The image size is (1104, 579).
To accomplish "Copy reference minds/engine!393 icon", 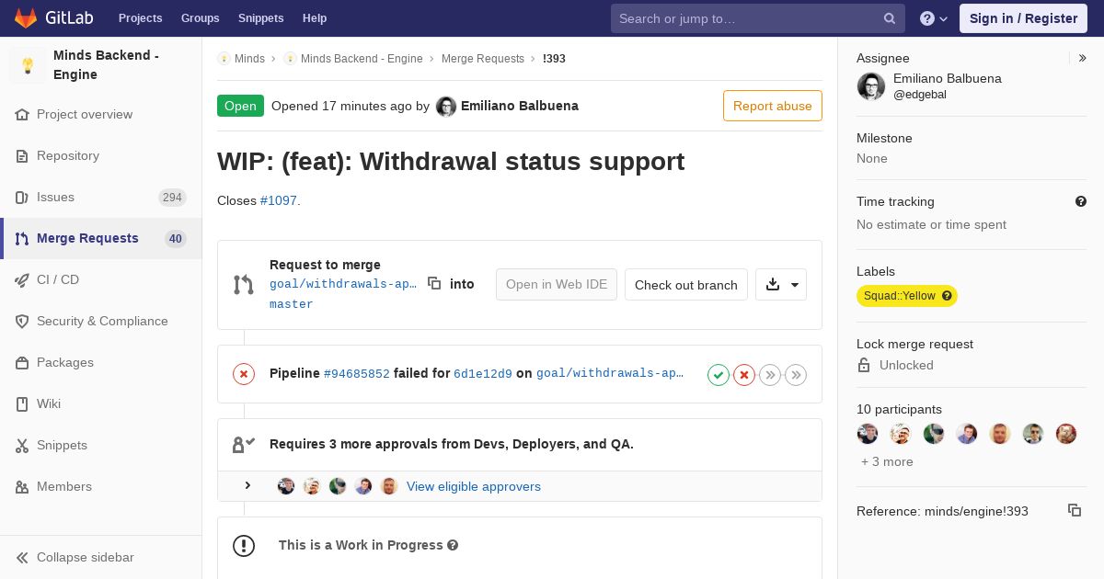I will tap(1075, 510).
